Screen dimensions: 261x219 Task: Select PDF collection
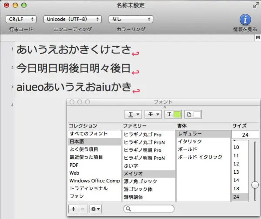click(x=94, y=165)
